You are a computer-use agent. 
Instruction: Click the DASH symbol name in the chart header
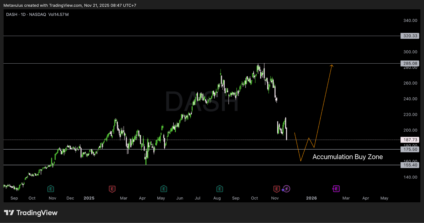[x=12, y=15]
